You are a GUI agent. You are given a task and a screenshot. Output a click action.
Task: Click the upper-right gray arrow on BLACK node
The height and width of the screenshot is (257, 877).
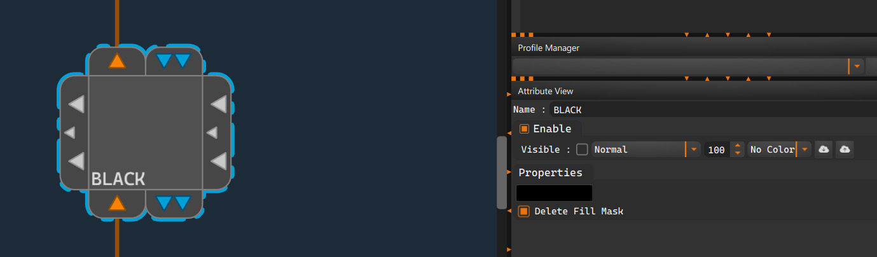(x=218, y=104)
